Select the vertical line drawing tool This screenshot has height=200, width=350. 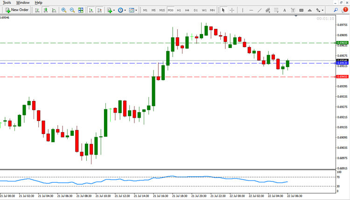(243, 10)
